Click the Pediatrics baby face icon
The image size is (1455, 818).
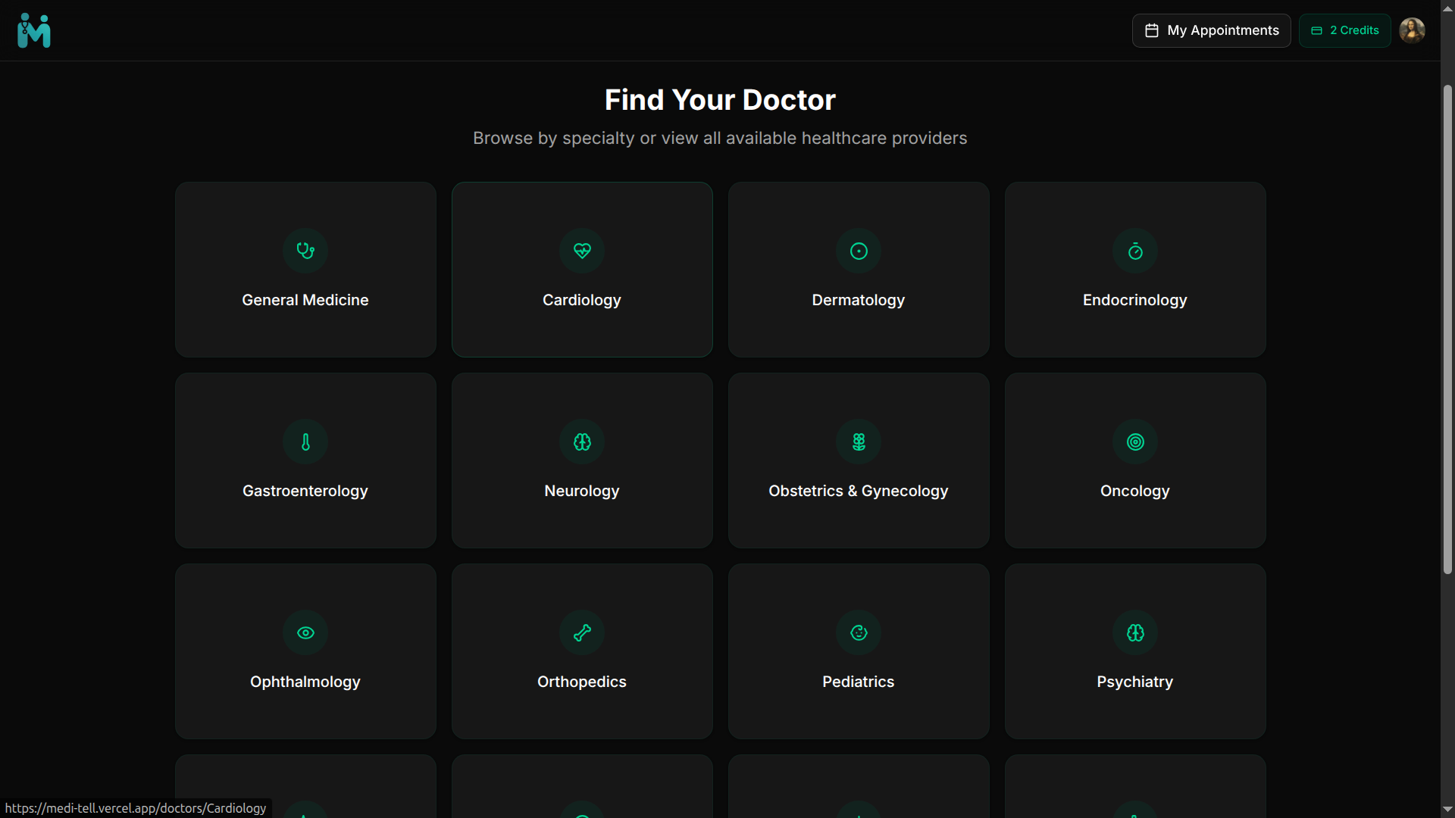pos(859,632)
